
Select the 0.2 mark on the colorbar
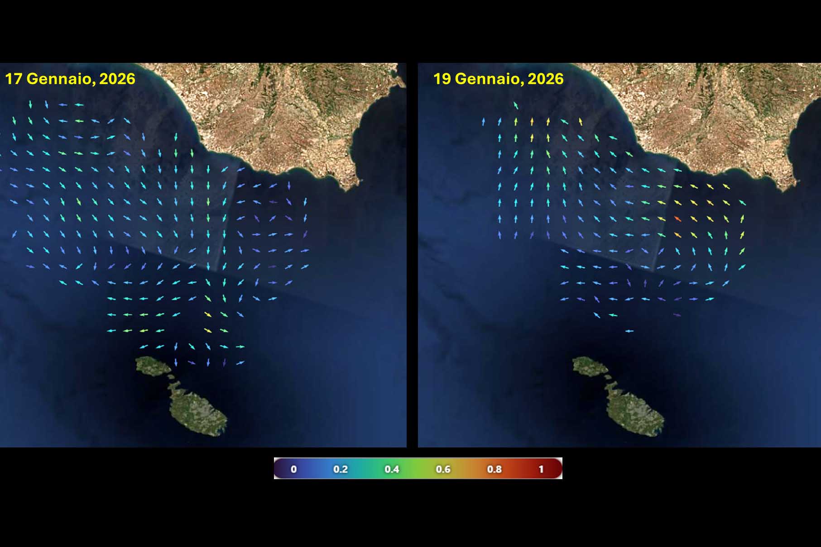pos(340,469)
